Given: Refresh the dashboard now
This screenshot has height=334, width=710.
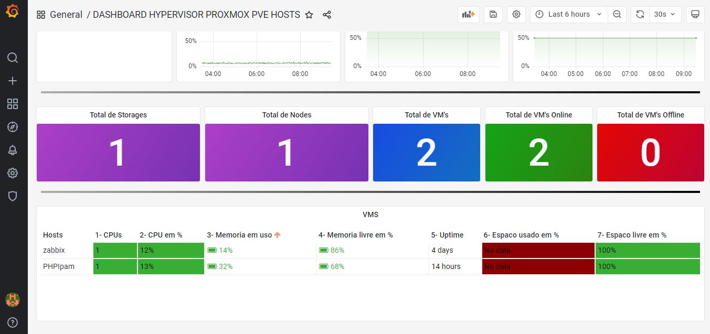Looking at the screenshot, I should [x=640, y=15].
